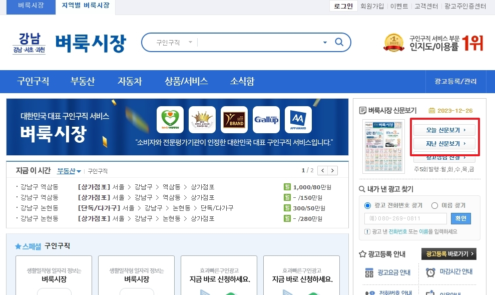Click the APP AWARD icon in banner
The width and height of the screenshot is (495, 295).
(x=298, y=120)
